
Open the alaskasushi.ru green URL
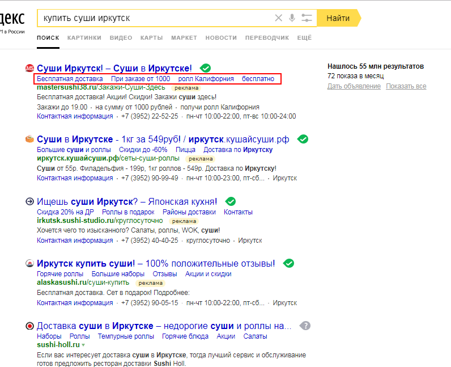(83, 282)
